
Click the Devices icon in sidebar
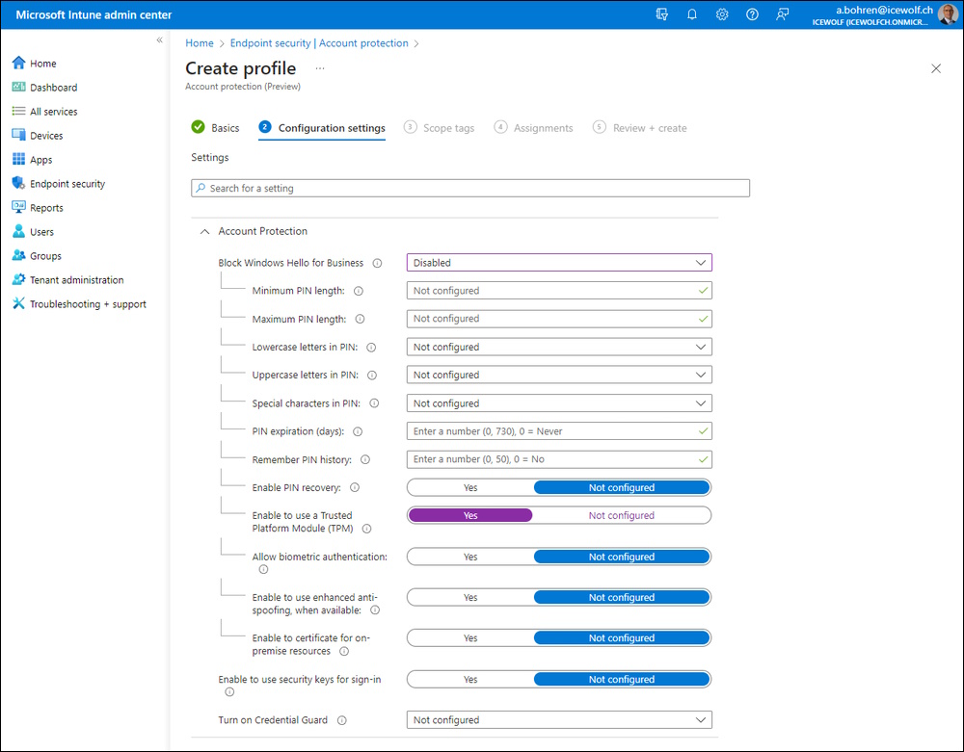point(19,135)
